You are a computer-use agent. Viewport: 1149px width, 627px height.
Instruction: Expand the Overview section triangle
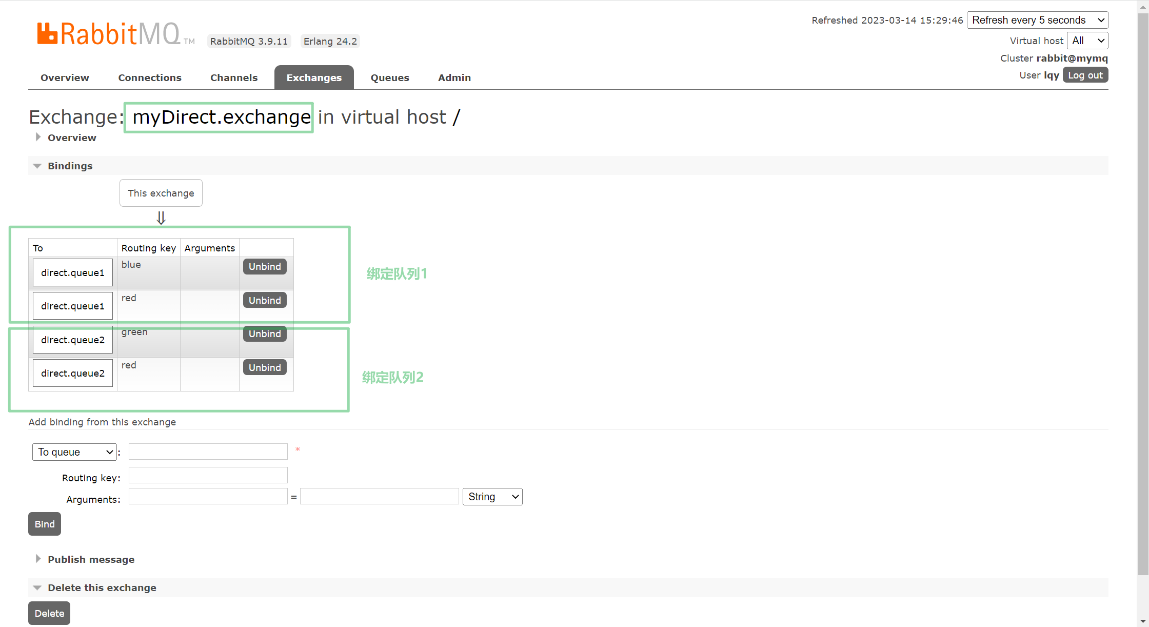point(38,138)
